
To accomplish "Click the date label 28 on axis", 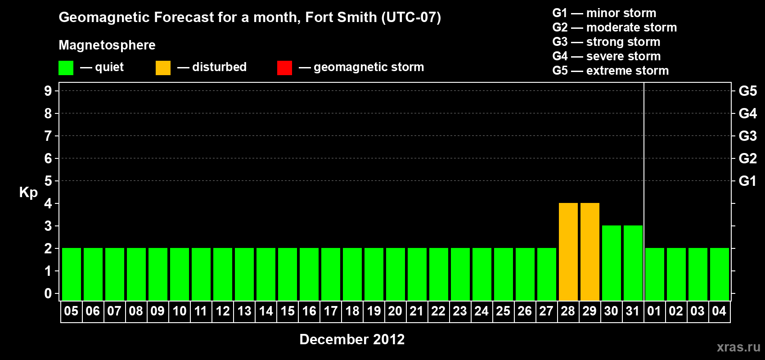I will point(568,311).
